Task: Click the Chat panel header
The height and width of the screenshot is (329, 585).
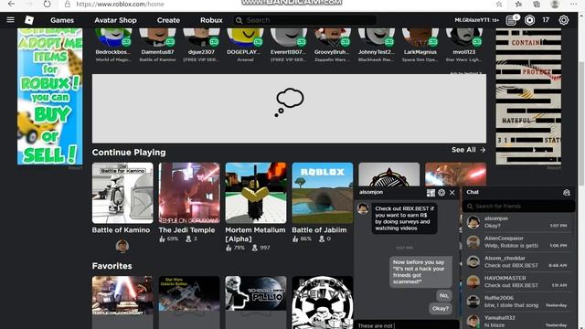Action: (518, 192)
